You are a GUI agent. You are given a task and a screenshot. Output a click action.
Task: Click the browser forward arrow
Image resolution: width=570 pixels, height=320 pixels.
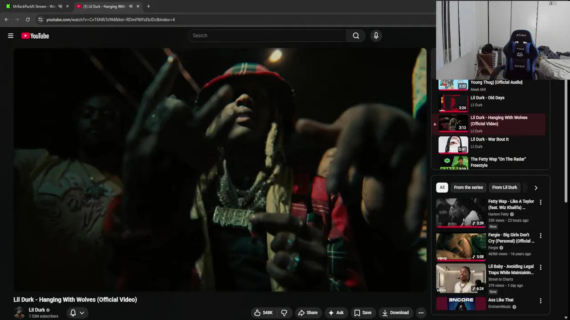(17, 20)
